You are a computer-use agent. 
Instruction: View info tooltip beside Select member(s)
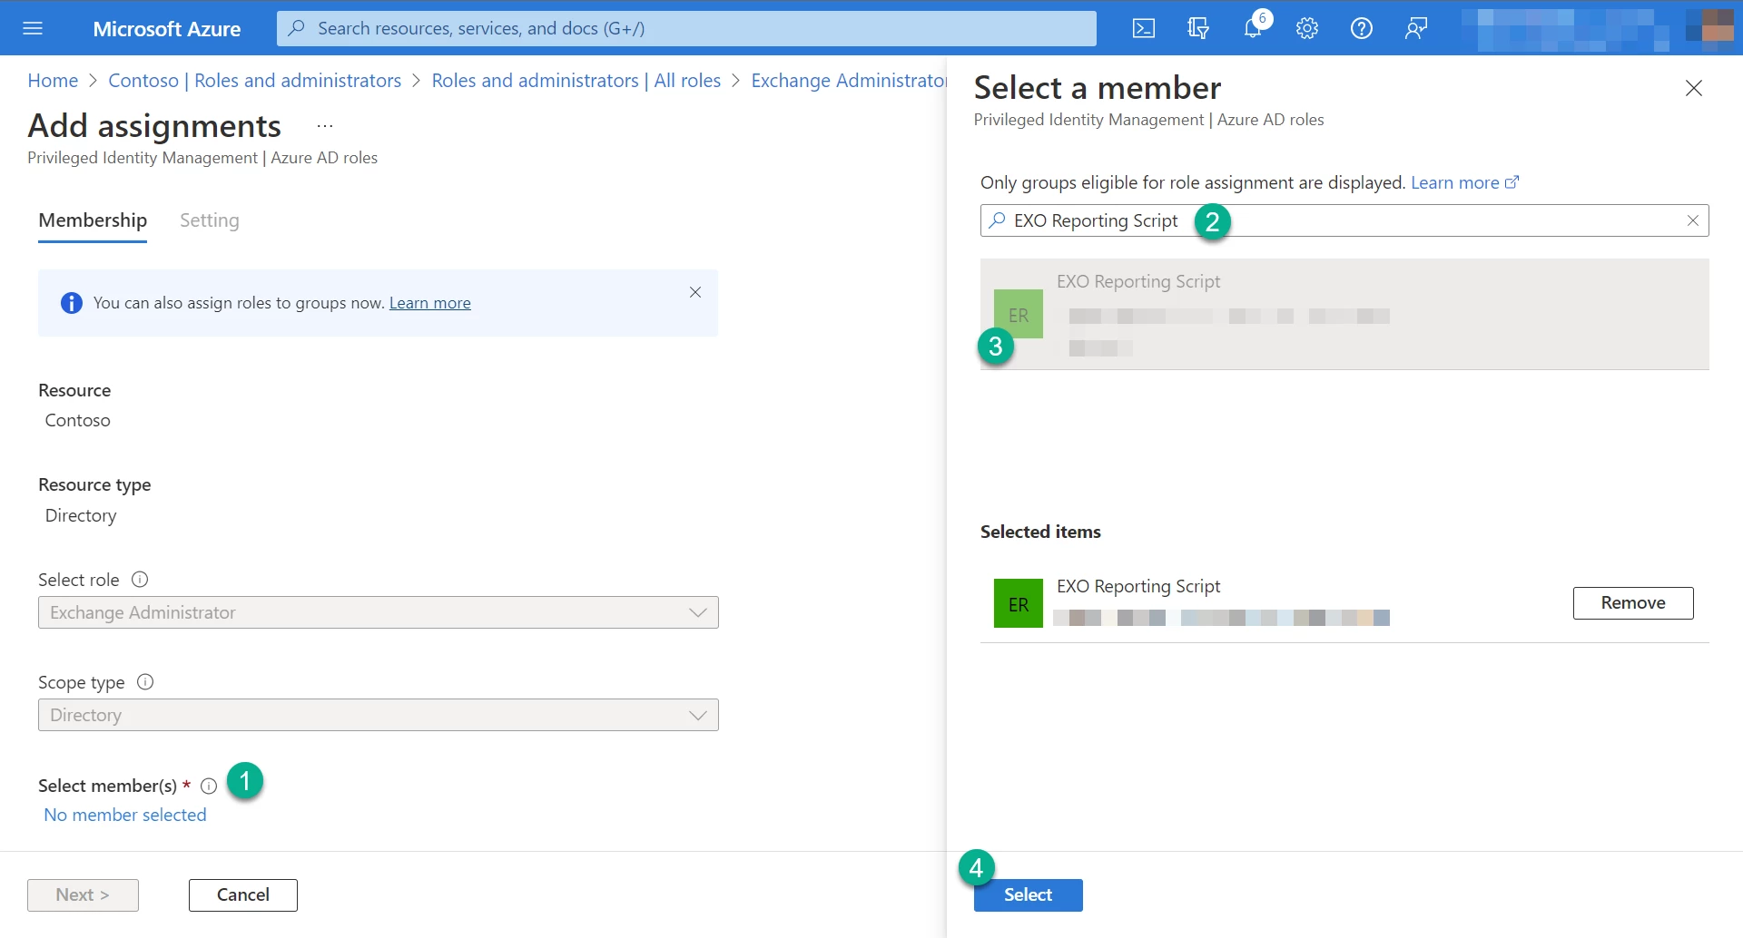tap(209, 786)
